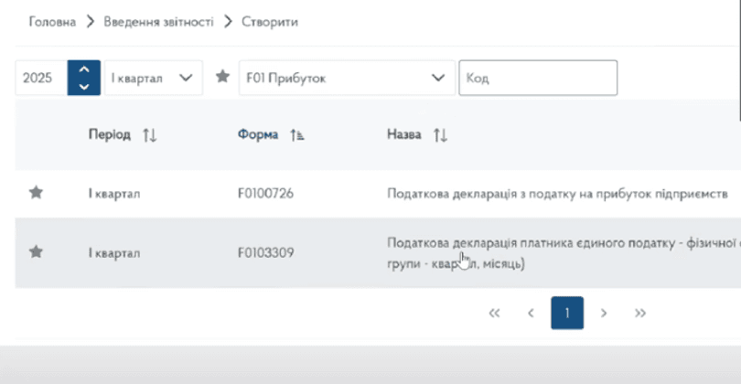Click the 'Форма' column header label
741x384 pixels.
258,134
